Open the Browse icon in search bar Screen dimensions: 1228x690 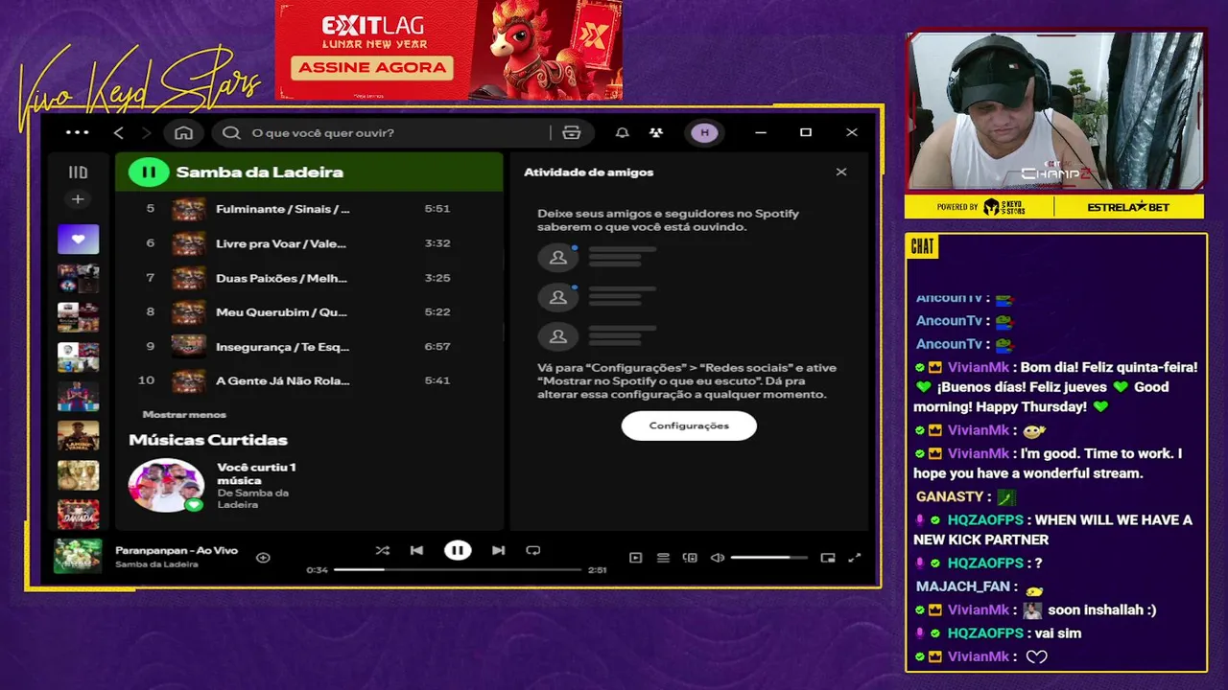coord(572,132)
